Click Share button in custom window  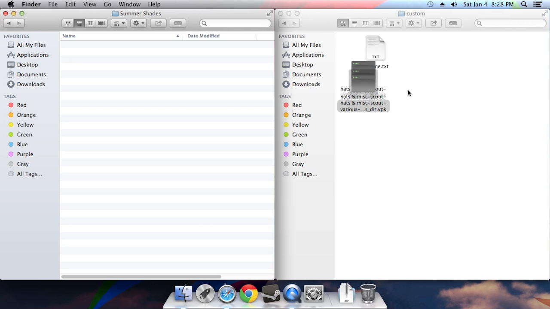pyautogui.click(x=433, y=23)
